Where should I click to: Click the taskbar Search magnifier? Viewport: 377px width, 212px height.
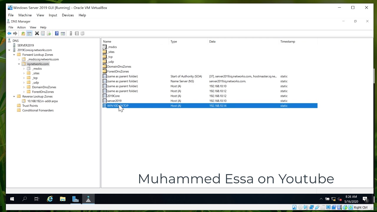click(x=24, y=199)
